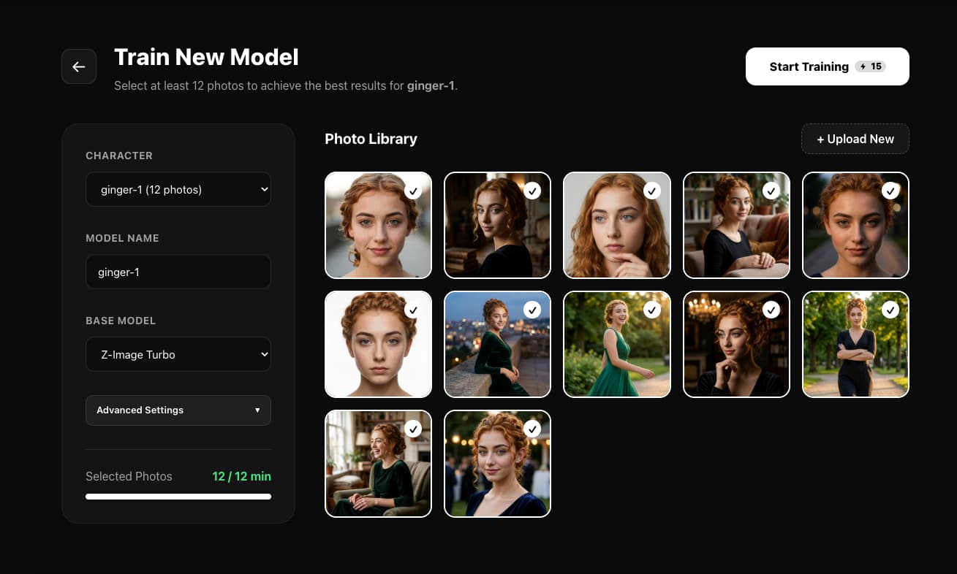This screenshot has width=957, height=574.
Task: Click the Selected Photos progress bar
Action: 178,496
